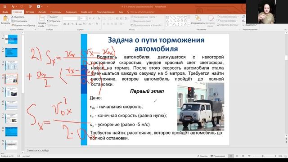Toggle italic formatting (К)
288x162 pixels.
[68, 24]
